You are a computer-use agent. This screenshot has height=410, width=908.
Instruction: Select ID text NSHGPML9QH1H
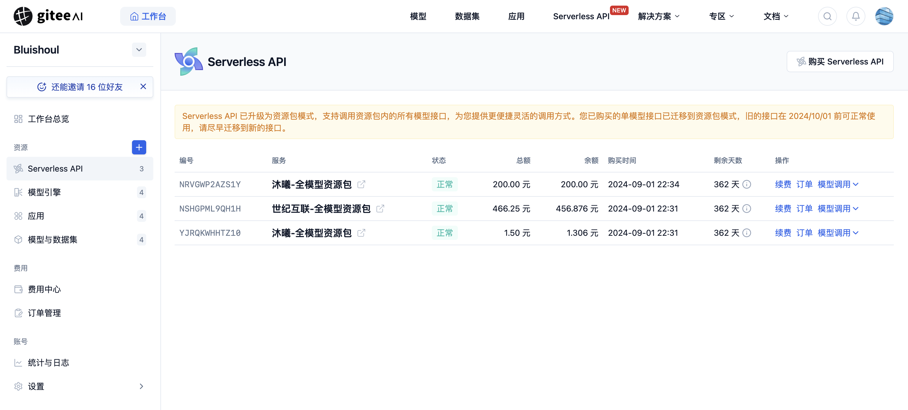pyautogui.click(x=210, y=209)
